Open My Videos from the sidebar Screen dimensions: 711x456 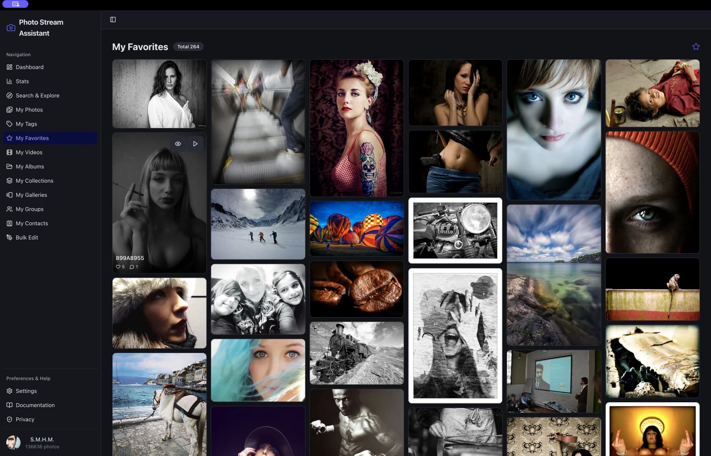coord(29,152)
